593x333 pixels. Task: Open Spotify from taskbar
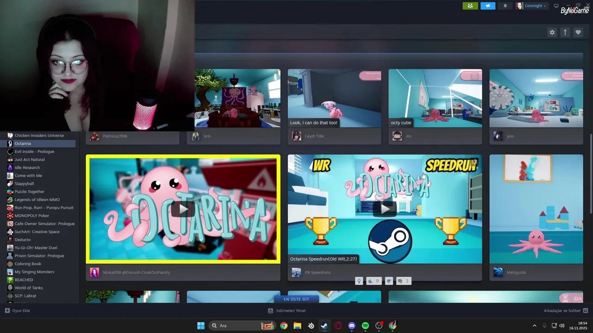365,326
